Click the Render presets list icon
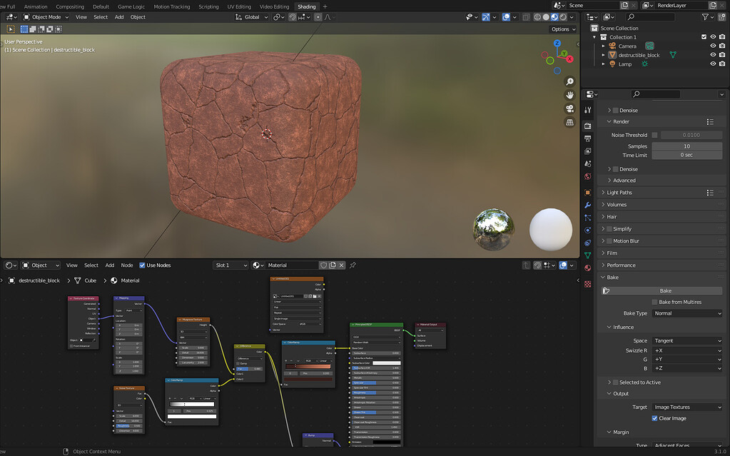730x456 pixels. 710,121
